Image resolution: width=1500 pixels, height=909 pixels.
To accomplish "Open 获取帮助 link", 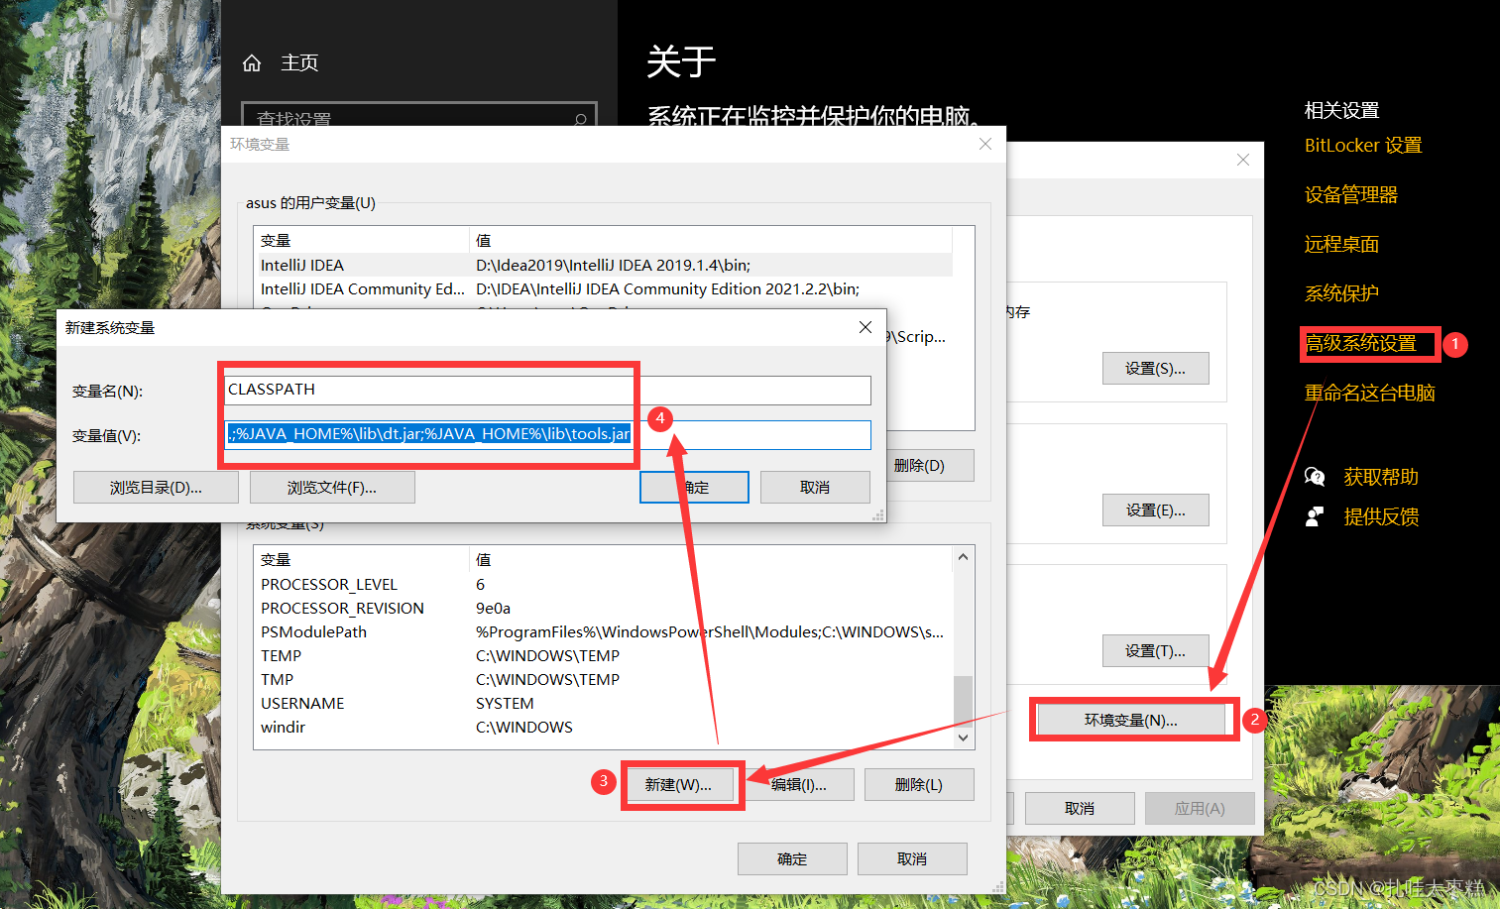I will point(1381,477).
